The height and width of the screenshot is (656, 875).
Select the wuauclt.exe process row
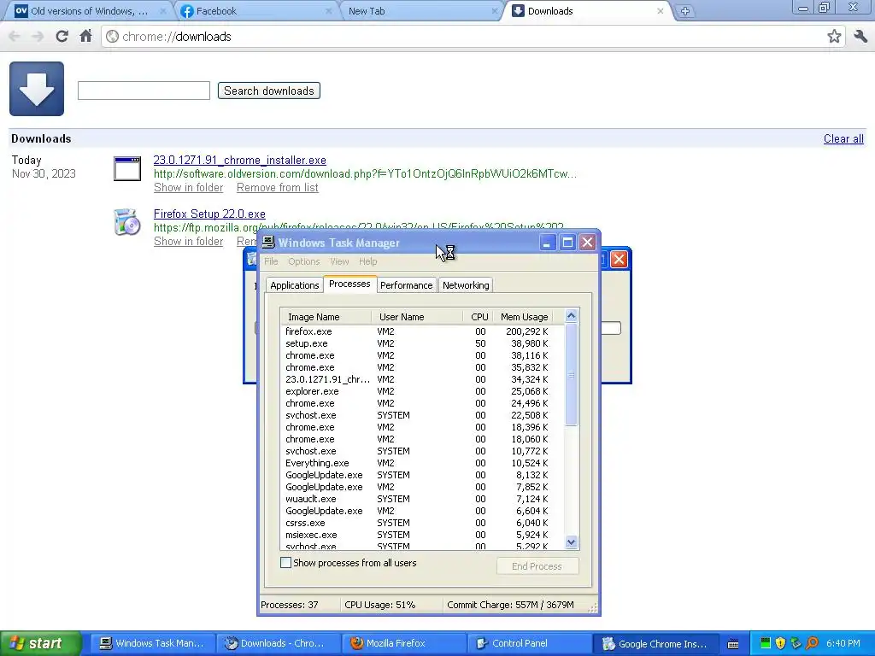[417, 499]
